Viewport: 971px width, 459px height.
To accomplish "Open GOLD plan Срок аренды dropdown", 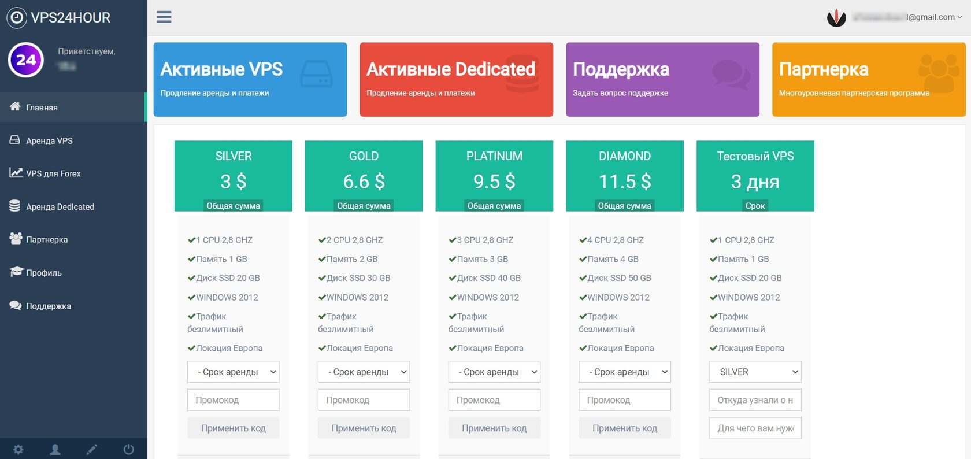I will 364,372.
